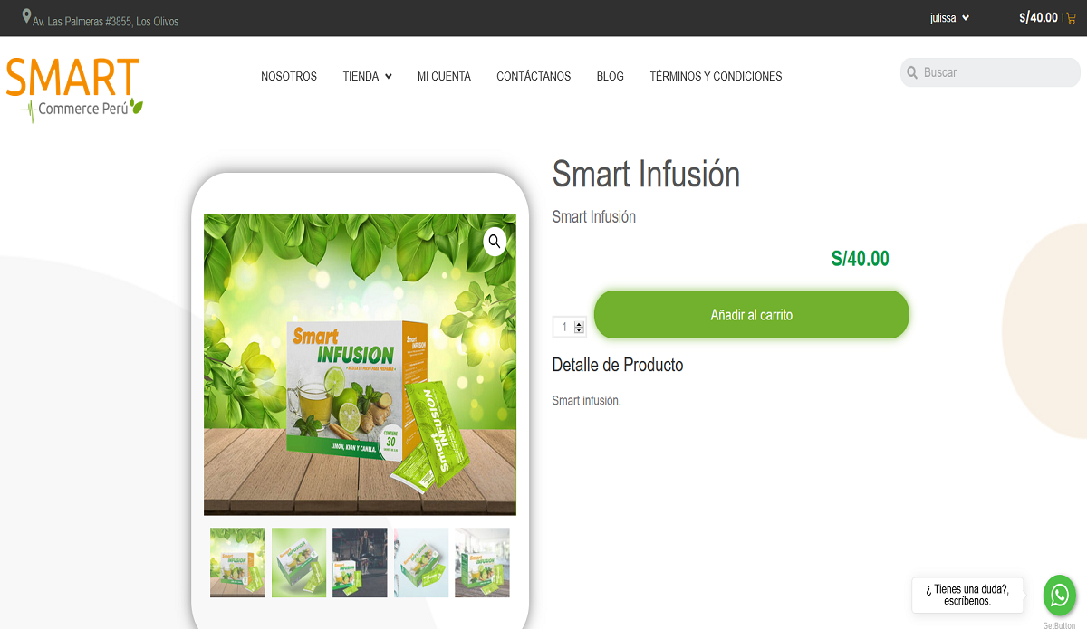Open CONTÁCTANOS page
The height and width of the screenshot is (629, 1087).
click(534, 77)
